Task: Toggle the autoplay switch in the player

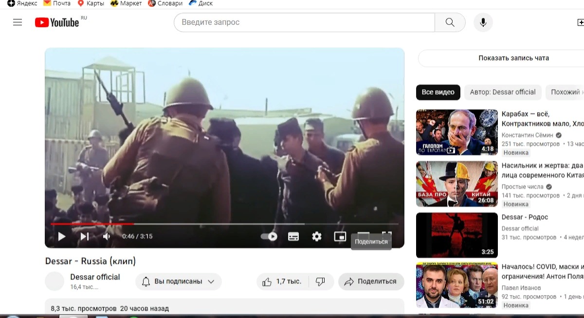Action: (269, 236)
